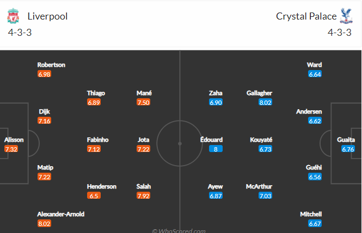Click Henderson's 6.5 rating
This screenshot has height=233, width=362.
pyautogui.click(x=94, y=196)
